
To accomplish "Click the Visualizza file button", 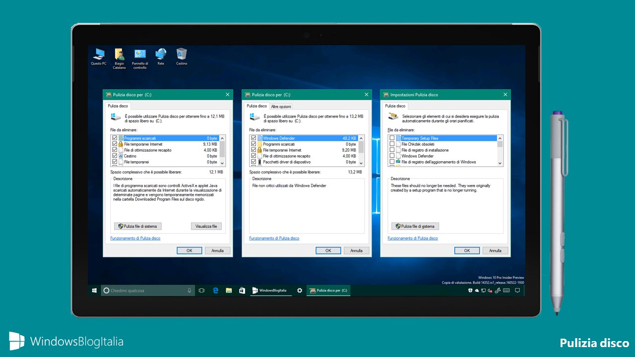I will [206, 226].
